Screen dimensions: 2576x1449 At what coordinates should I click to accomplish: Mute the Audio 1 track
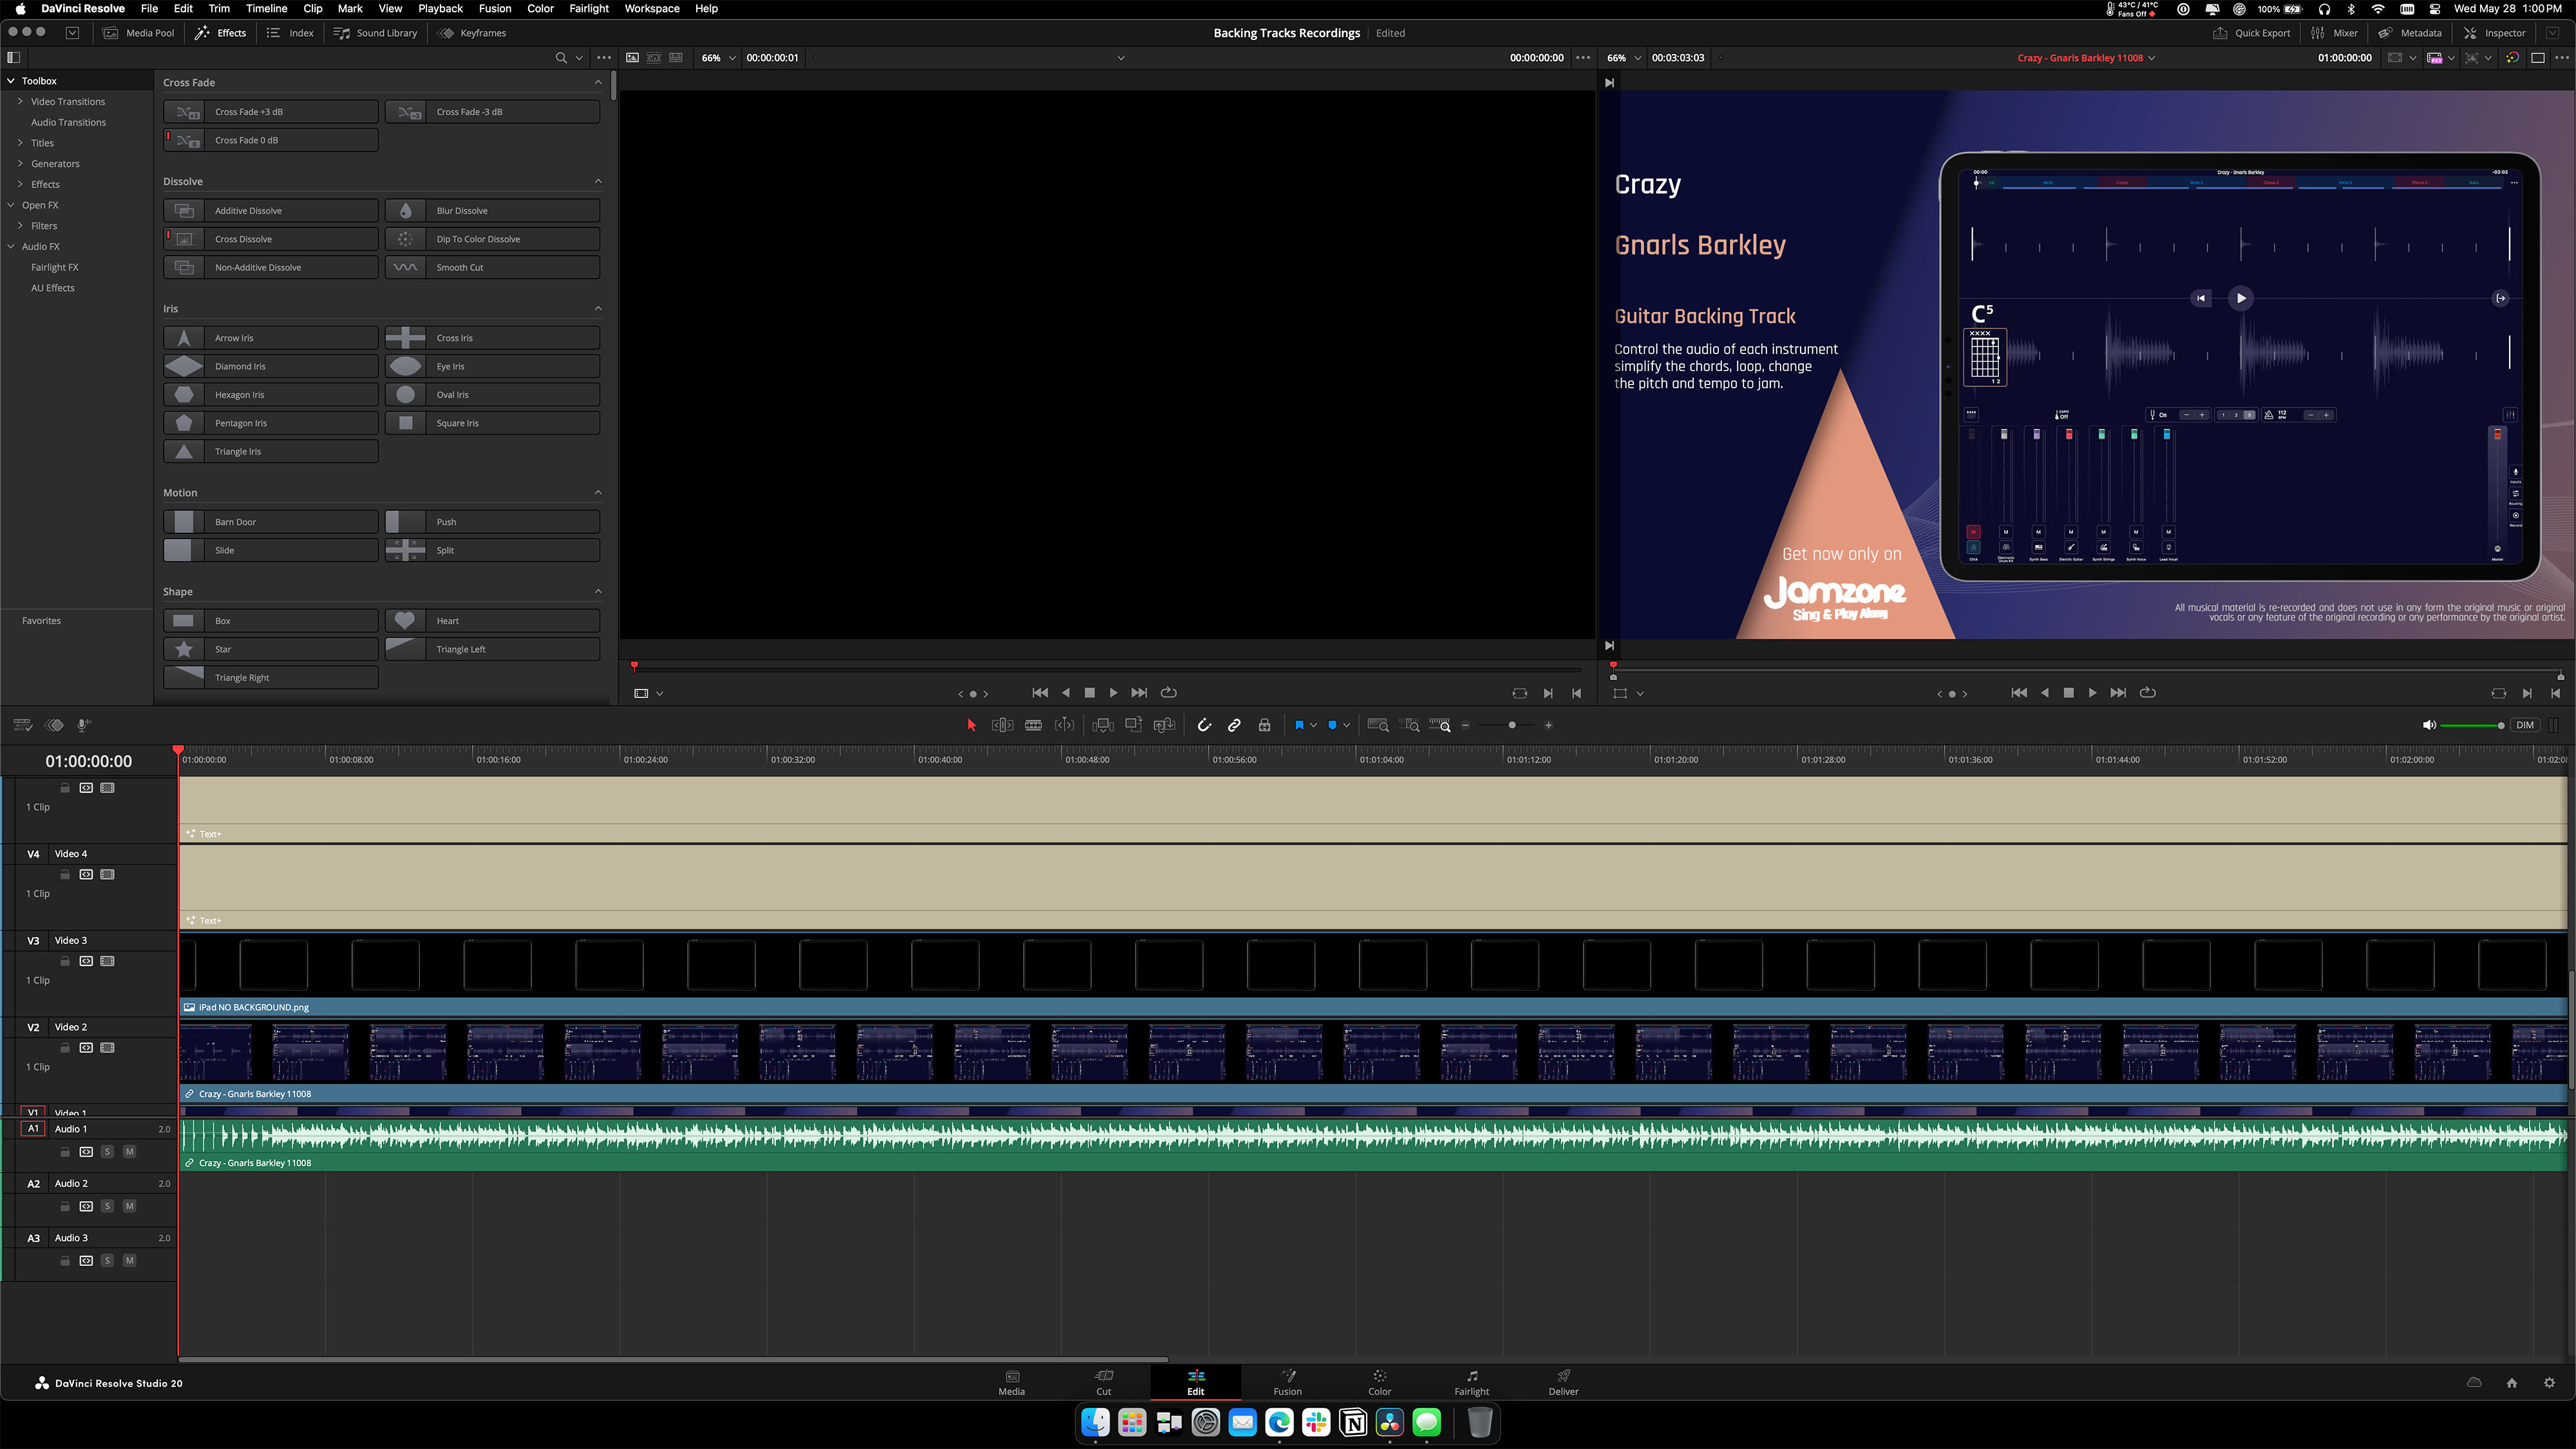[x=129, y=1152]
